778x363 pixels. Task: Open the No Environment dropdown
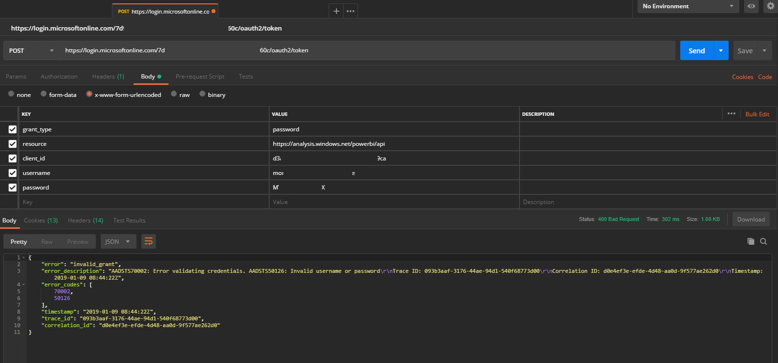point(688,6)
